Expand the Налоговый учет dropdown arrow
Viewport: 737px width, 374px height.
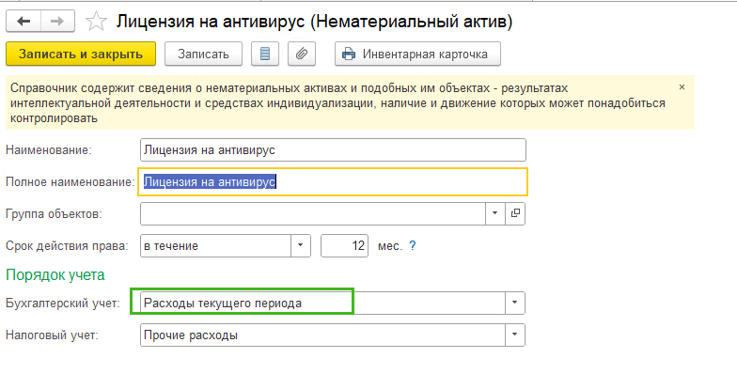click(x=515, y=335)
